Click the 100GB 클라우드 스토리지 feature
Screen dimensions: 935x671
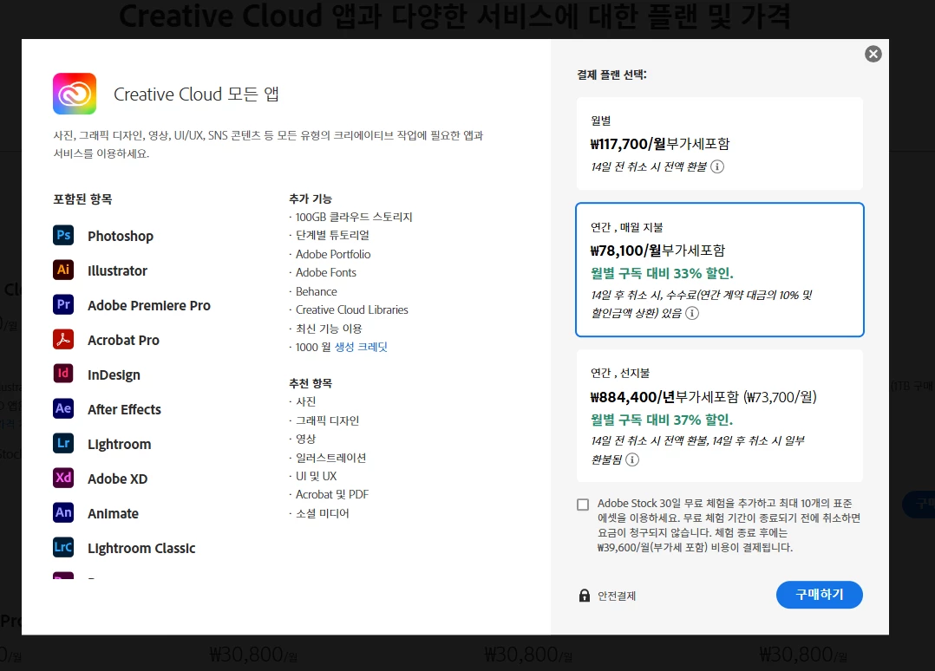coord(354,217)
